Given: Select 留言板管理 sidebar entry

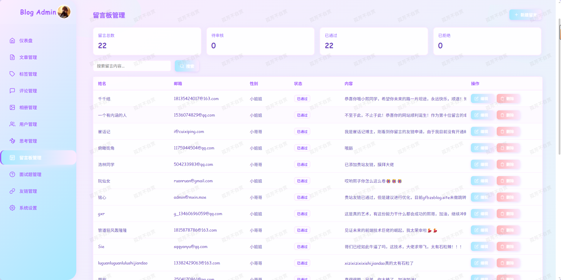Looking at the screenshot, I should coord(30,158).
